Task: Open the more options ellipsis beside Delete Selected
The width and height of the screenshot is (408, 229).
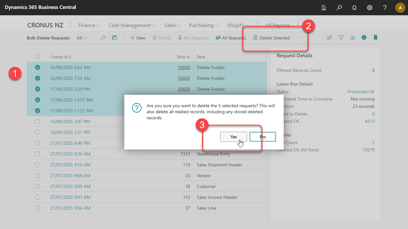Action: 299,38
